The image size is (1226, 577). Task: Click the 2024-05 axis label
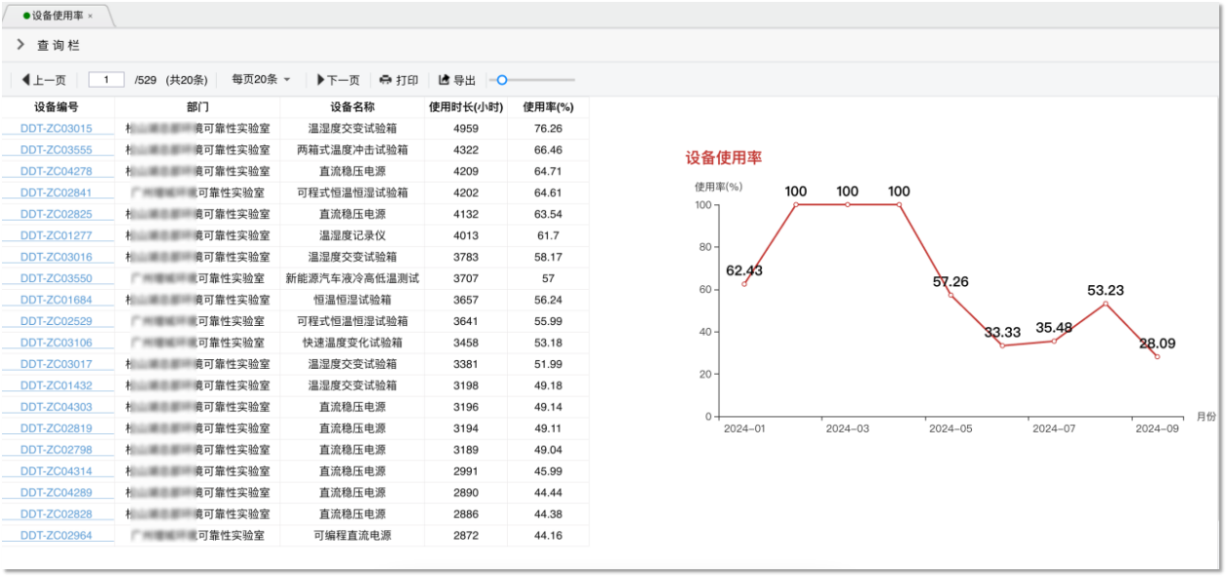(x=950, y=428)
